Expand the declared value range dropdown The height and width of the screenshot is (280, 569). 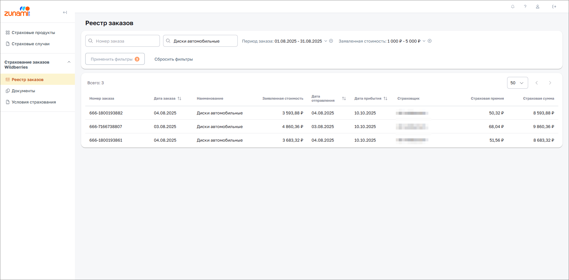424,41
